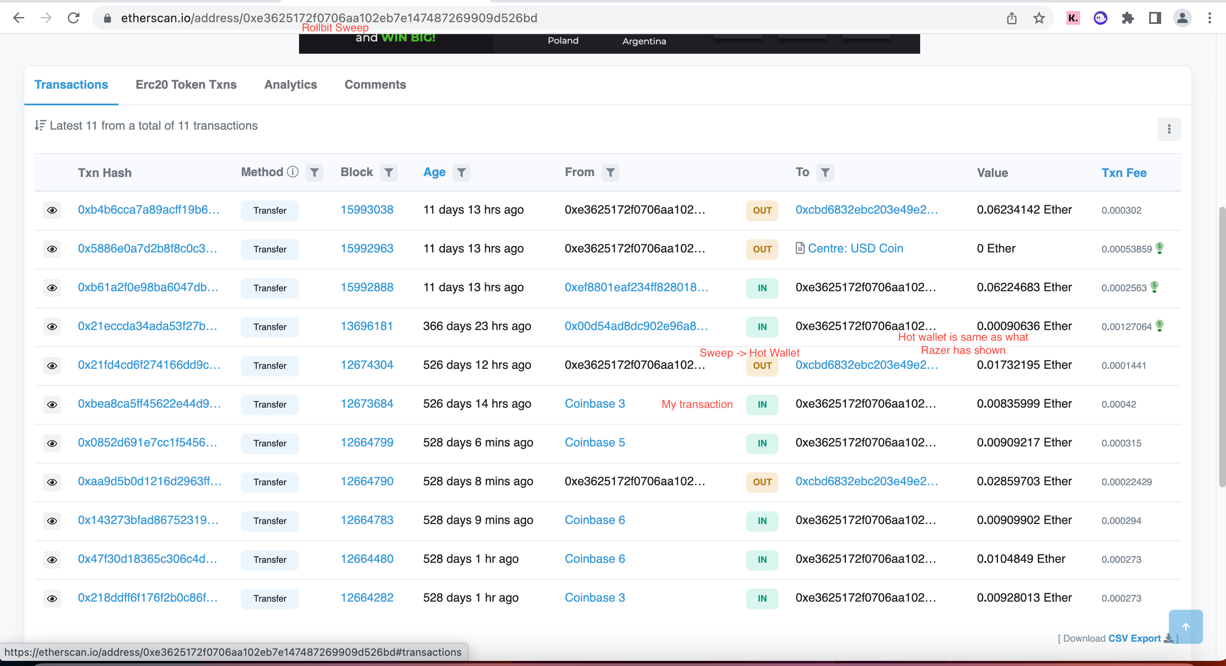
Task: Switch to the Analytics tab
Action: (x=291, y=85)
